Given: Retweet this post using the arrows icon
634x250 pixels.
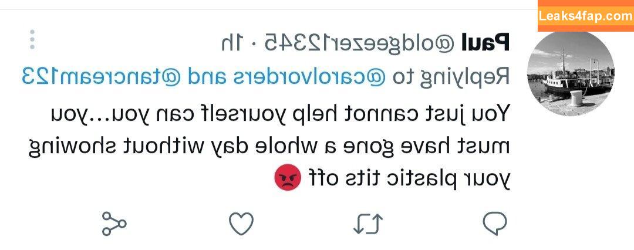Looking at the screenshot, I should tap(368, 224).
